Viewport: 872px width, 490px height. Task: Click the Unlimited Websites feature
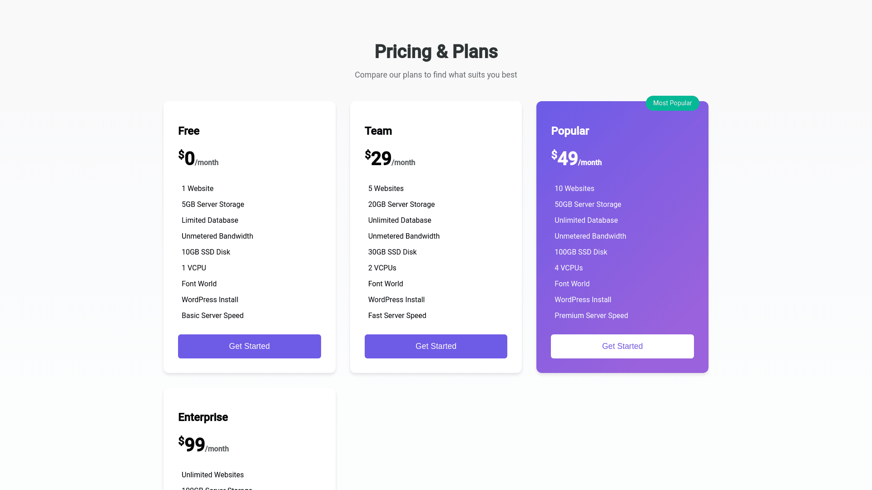[212, 475]
